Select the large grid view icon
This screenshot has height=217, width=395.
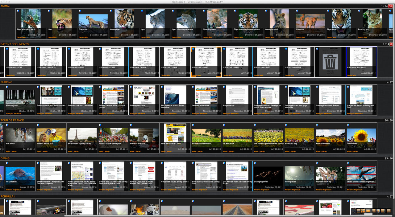(x=363, y=211)
